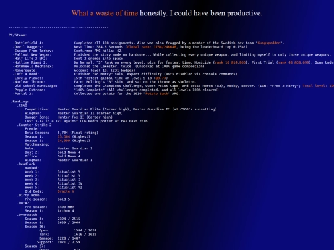Click the 'Ranked:' label under Deadlock

pos(32,168)
